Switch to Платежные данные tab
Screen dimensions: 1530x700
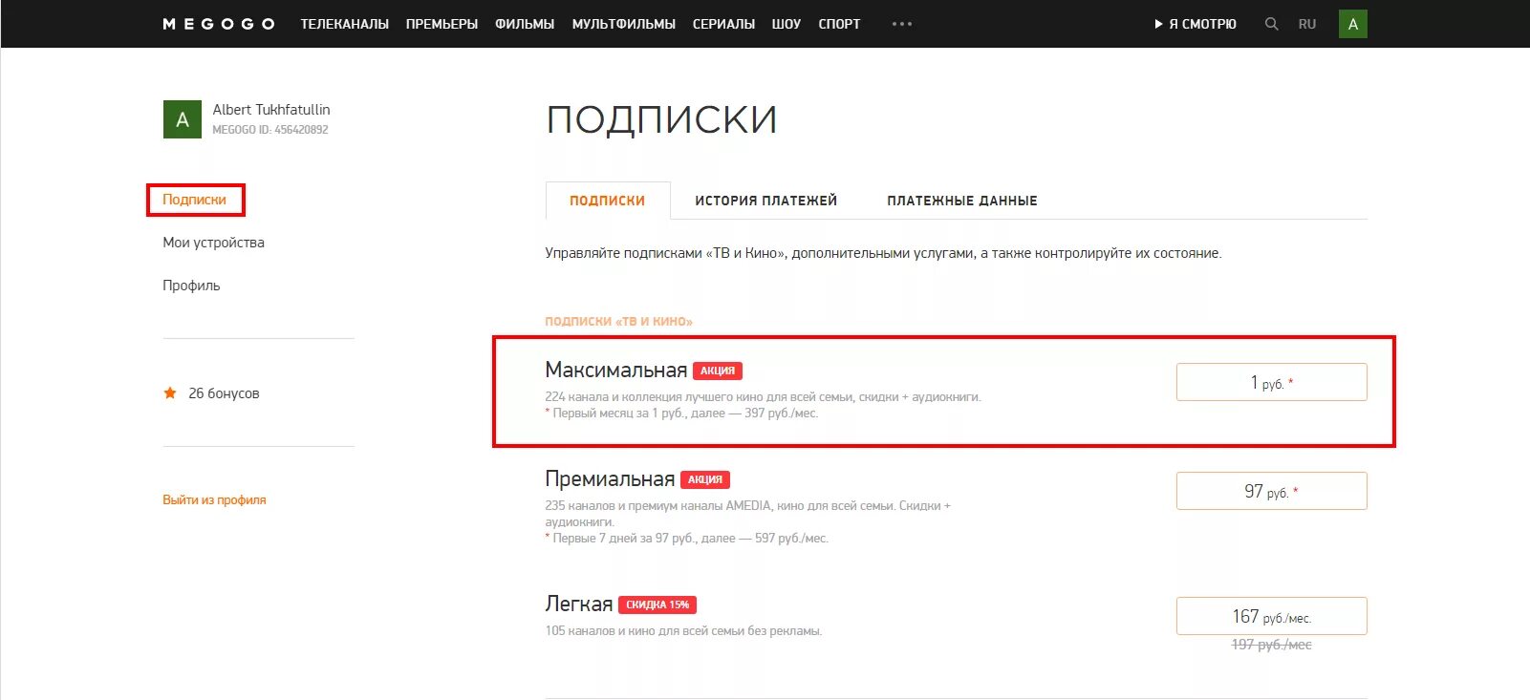pyautogui.click(x=961, y=201)
